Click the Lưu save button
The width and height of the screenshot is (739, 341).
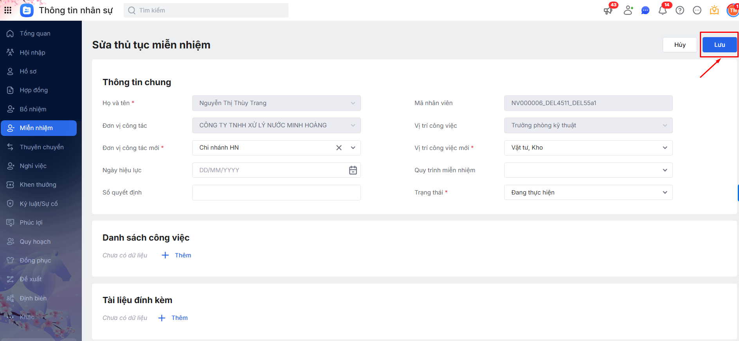pos(719,45)
